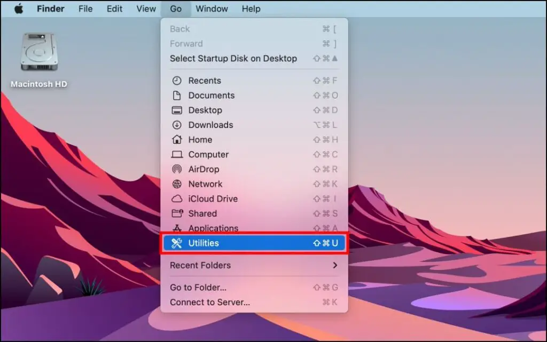
Task: Click the Desktop icon in Go menu
Action: click(x=177, y=110)
